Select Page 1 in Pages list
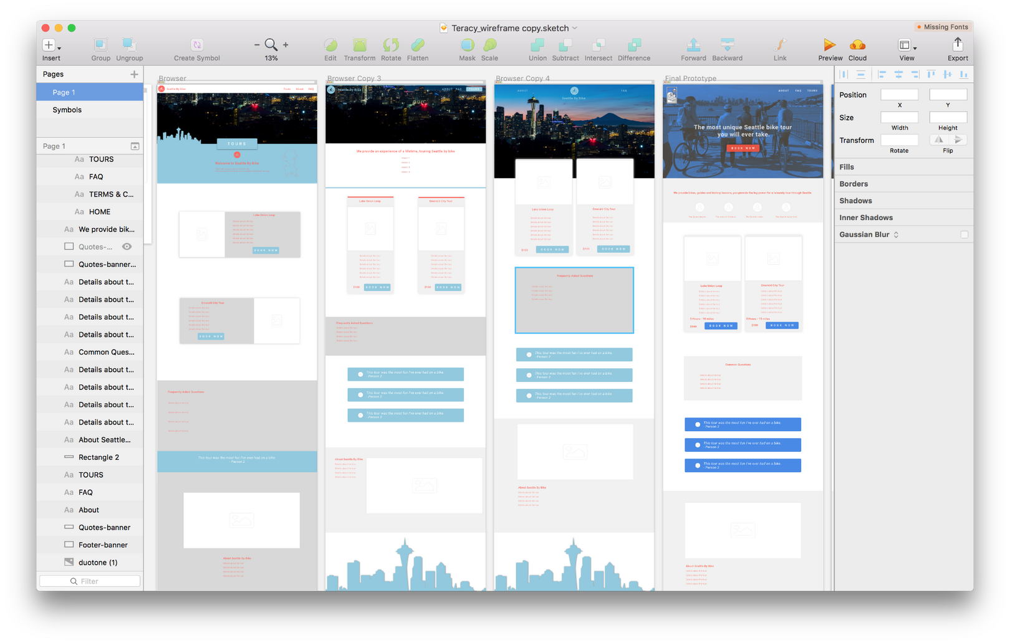Image resolution: width=1010 pixels, height=643 pixels. tap(90, 92)
